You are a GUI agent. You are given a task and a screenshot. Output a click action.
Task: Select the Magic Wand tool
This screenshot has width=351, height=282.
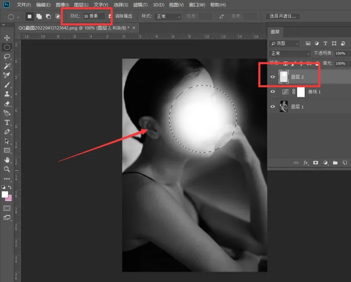pyautogui.click(x=7, y=66)
